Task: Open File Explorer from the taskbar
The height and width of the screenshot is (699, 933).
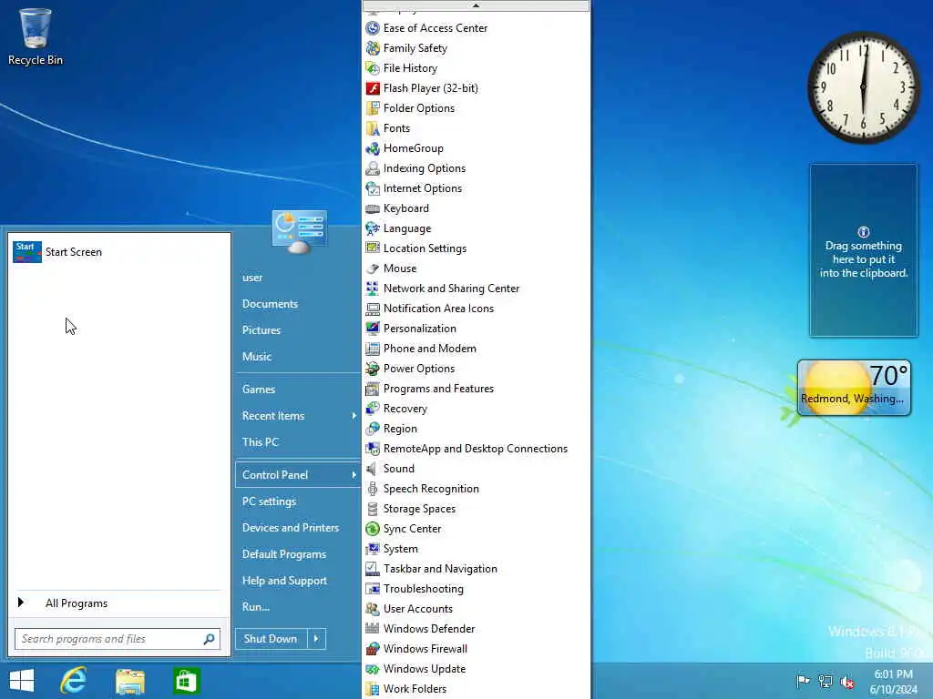Action: pyautogui.click(x=130, y=681)
